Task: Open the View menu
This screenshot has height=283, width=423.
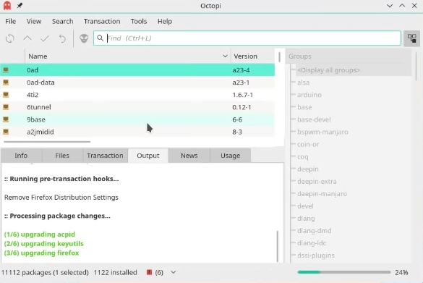Action: [34, 21]
